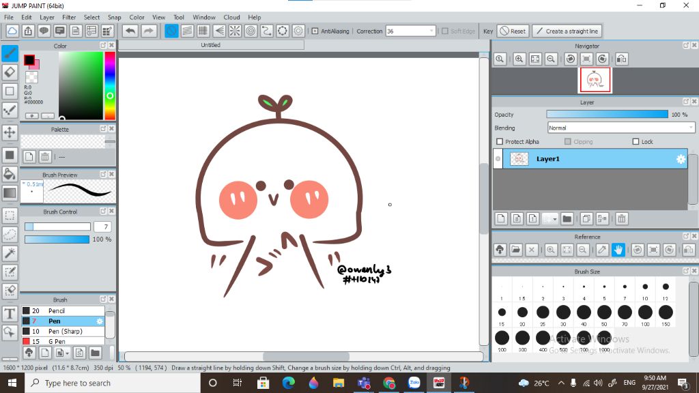Select the paint Bucket tool
This screenshot has height=393, width=699.
[10, 174]
